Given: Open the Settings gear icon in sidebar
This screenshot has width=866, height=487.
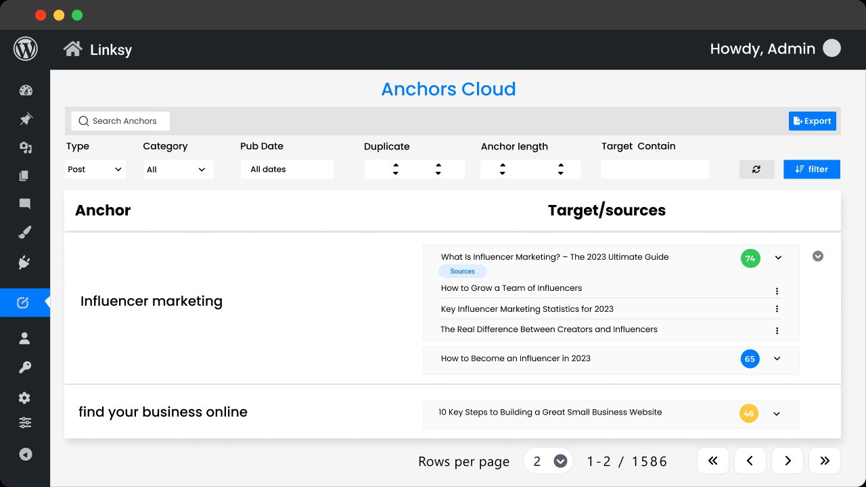Looking at the screenshot, I should click(x=25, y=398).
